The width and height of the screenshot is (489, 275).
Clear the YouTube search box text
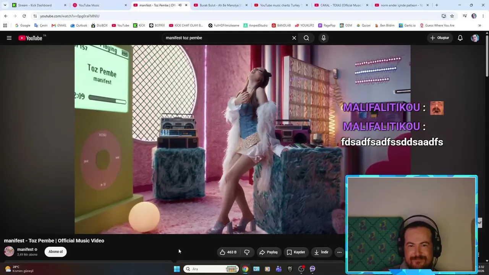click(x=294, y=38)
